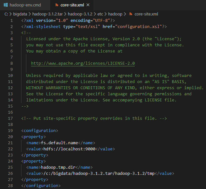The height and width of the screenshot is (189, 206).
Task: Open the hadoop breadcrumb folder
Action: coord(115,14)
